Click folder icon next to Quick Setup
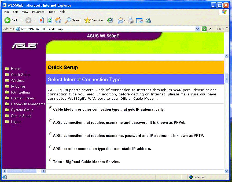This screenshot has height=182, width=232. [x=7, y=75]
